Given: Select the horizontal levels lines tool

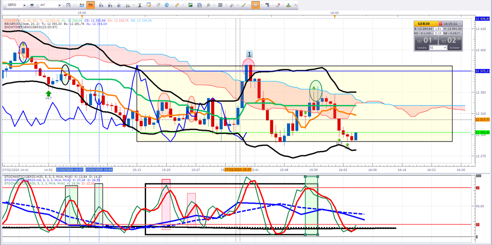Looking at the screenshot, I should pyautogui.click(x=220, y=5).
